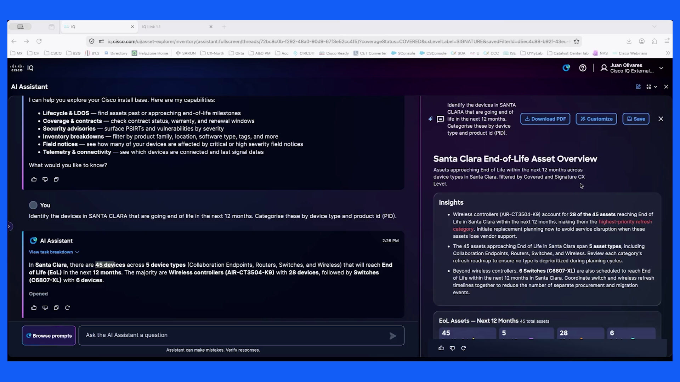This screenshot has width=680, height=382.
Task: Close the AI Assistant panel
Action: [666, 87]
